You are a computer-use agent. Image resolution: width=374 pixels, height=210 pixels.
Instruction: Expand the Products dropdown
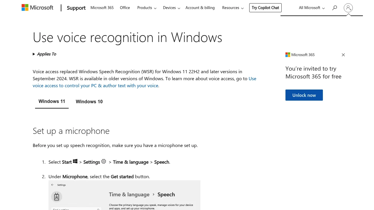tap(147, 8)
